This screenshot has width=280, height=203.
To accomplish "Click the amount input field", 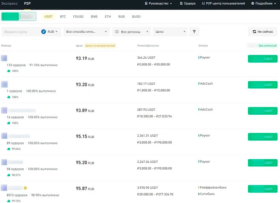I will tap(20, 32).
